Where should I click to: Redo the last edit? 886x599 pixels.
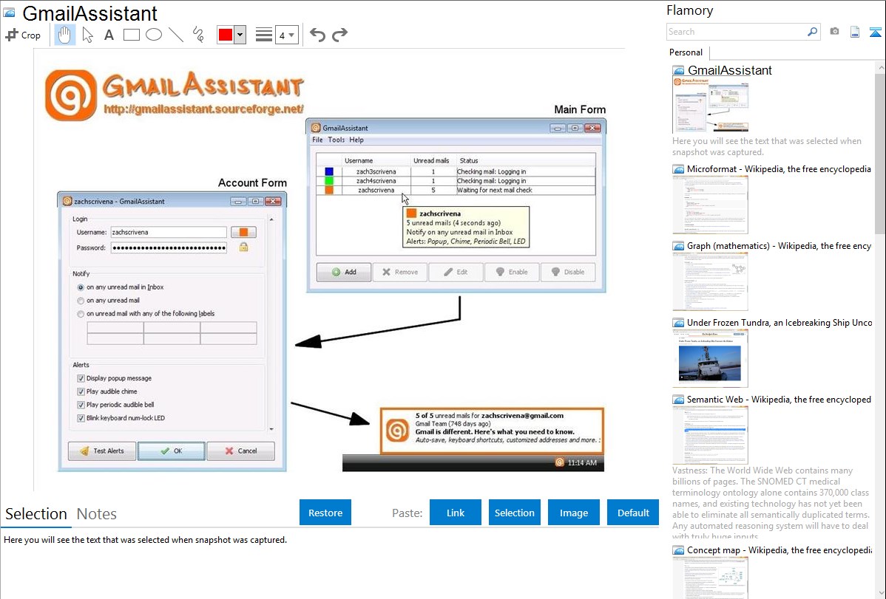coord(339,35)
